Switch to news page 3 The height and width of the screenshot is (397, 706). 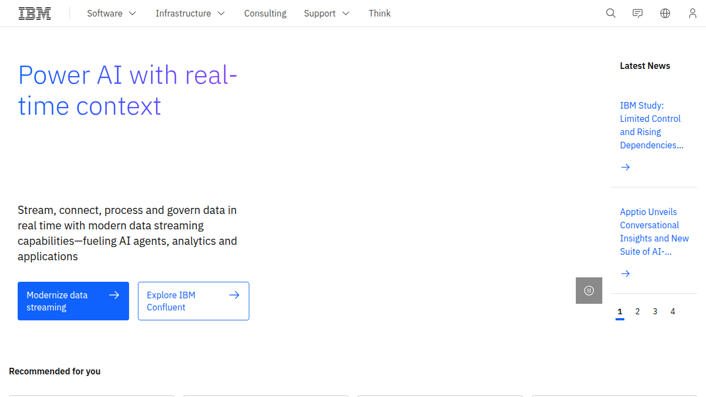pyautogui.click(x=655, y=312)
